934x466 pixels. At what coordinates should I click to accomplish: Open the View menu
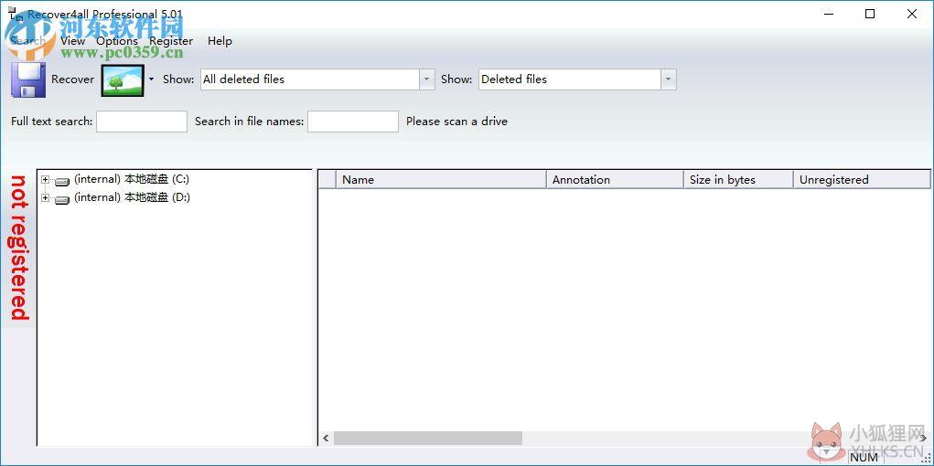(72, 41)
